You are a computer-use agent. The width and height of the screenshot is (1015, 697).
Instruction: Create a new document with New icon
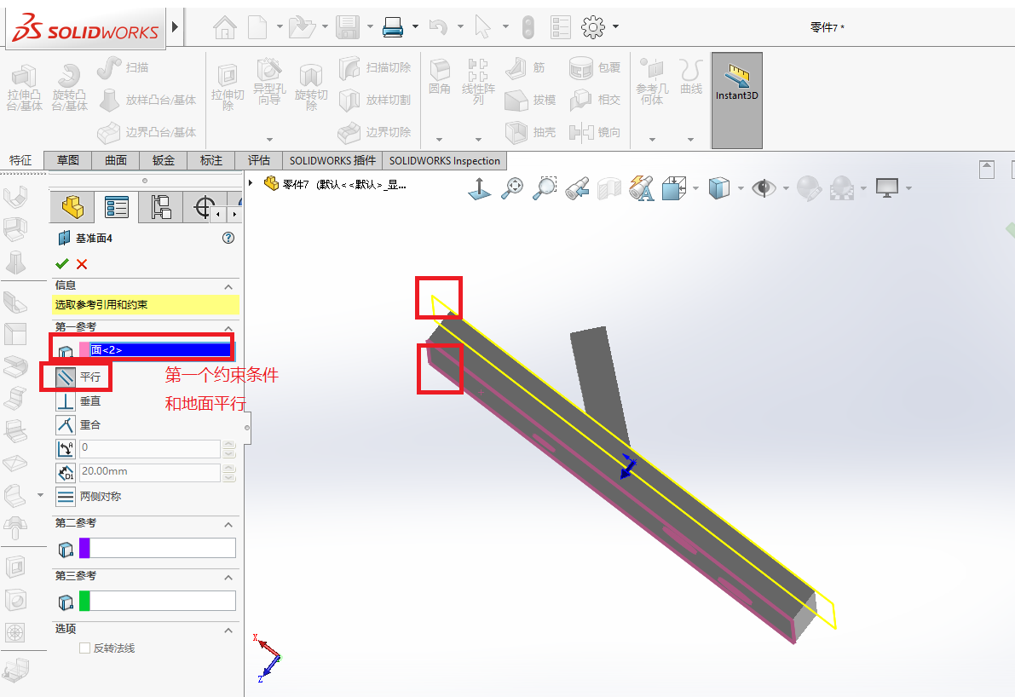click(257, 27)
